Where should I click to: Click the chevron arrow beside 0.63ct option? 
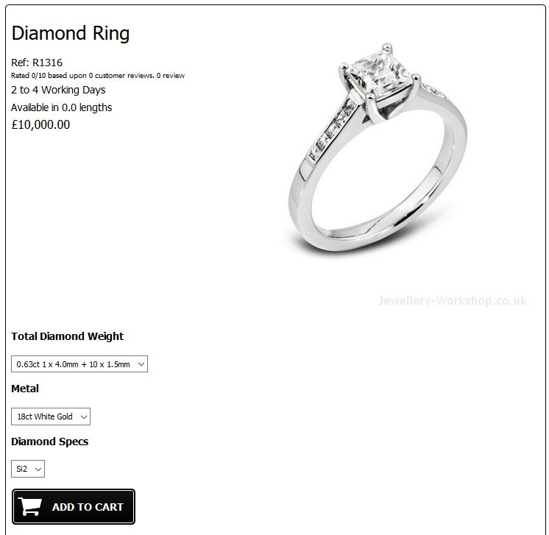click(141, 364)
